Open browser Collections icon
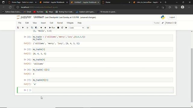This screenshot has height=108, width=193. click(x=176, y=7)
